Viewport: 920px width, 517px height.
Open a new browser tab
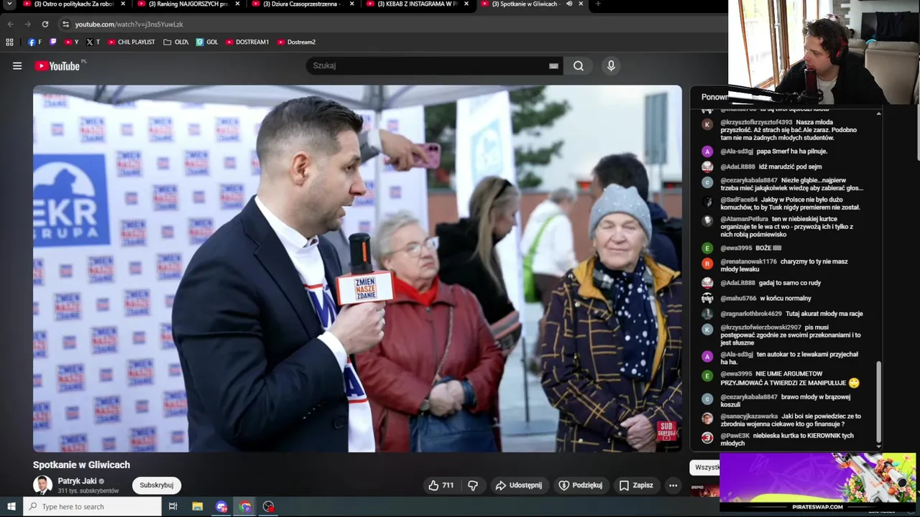(x=598, y=4)
